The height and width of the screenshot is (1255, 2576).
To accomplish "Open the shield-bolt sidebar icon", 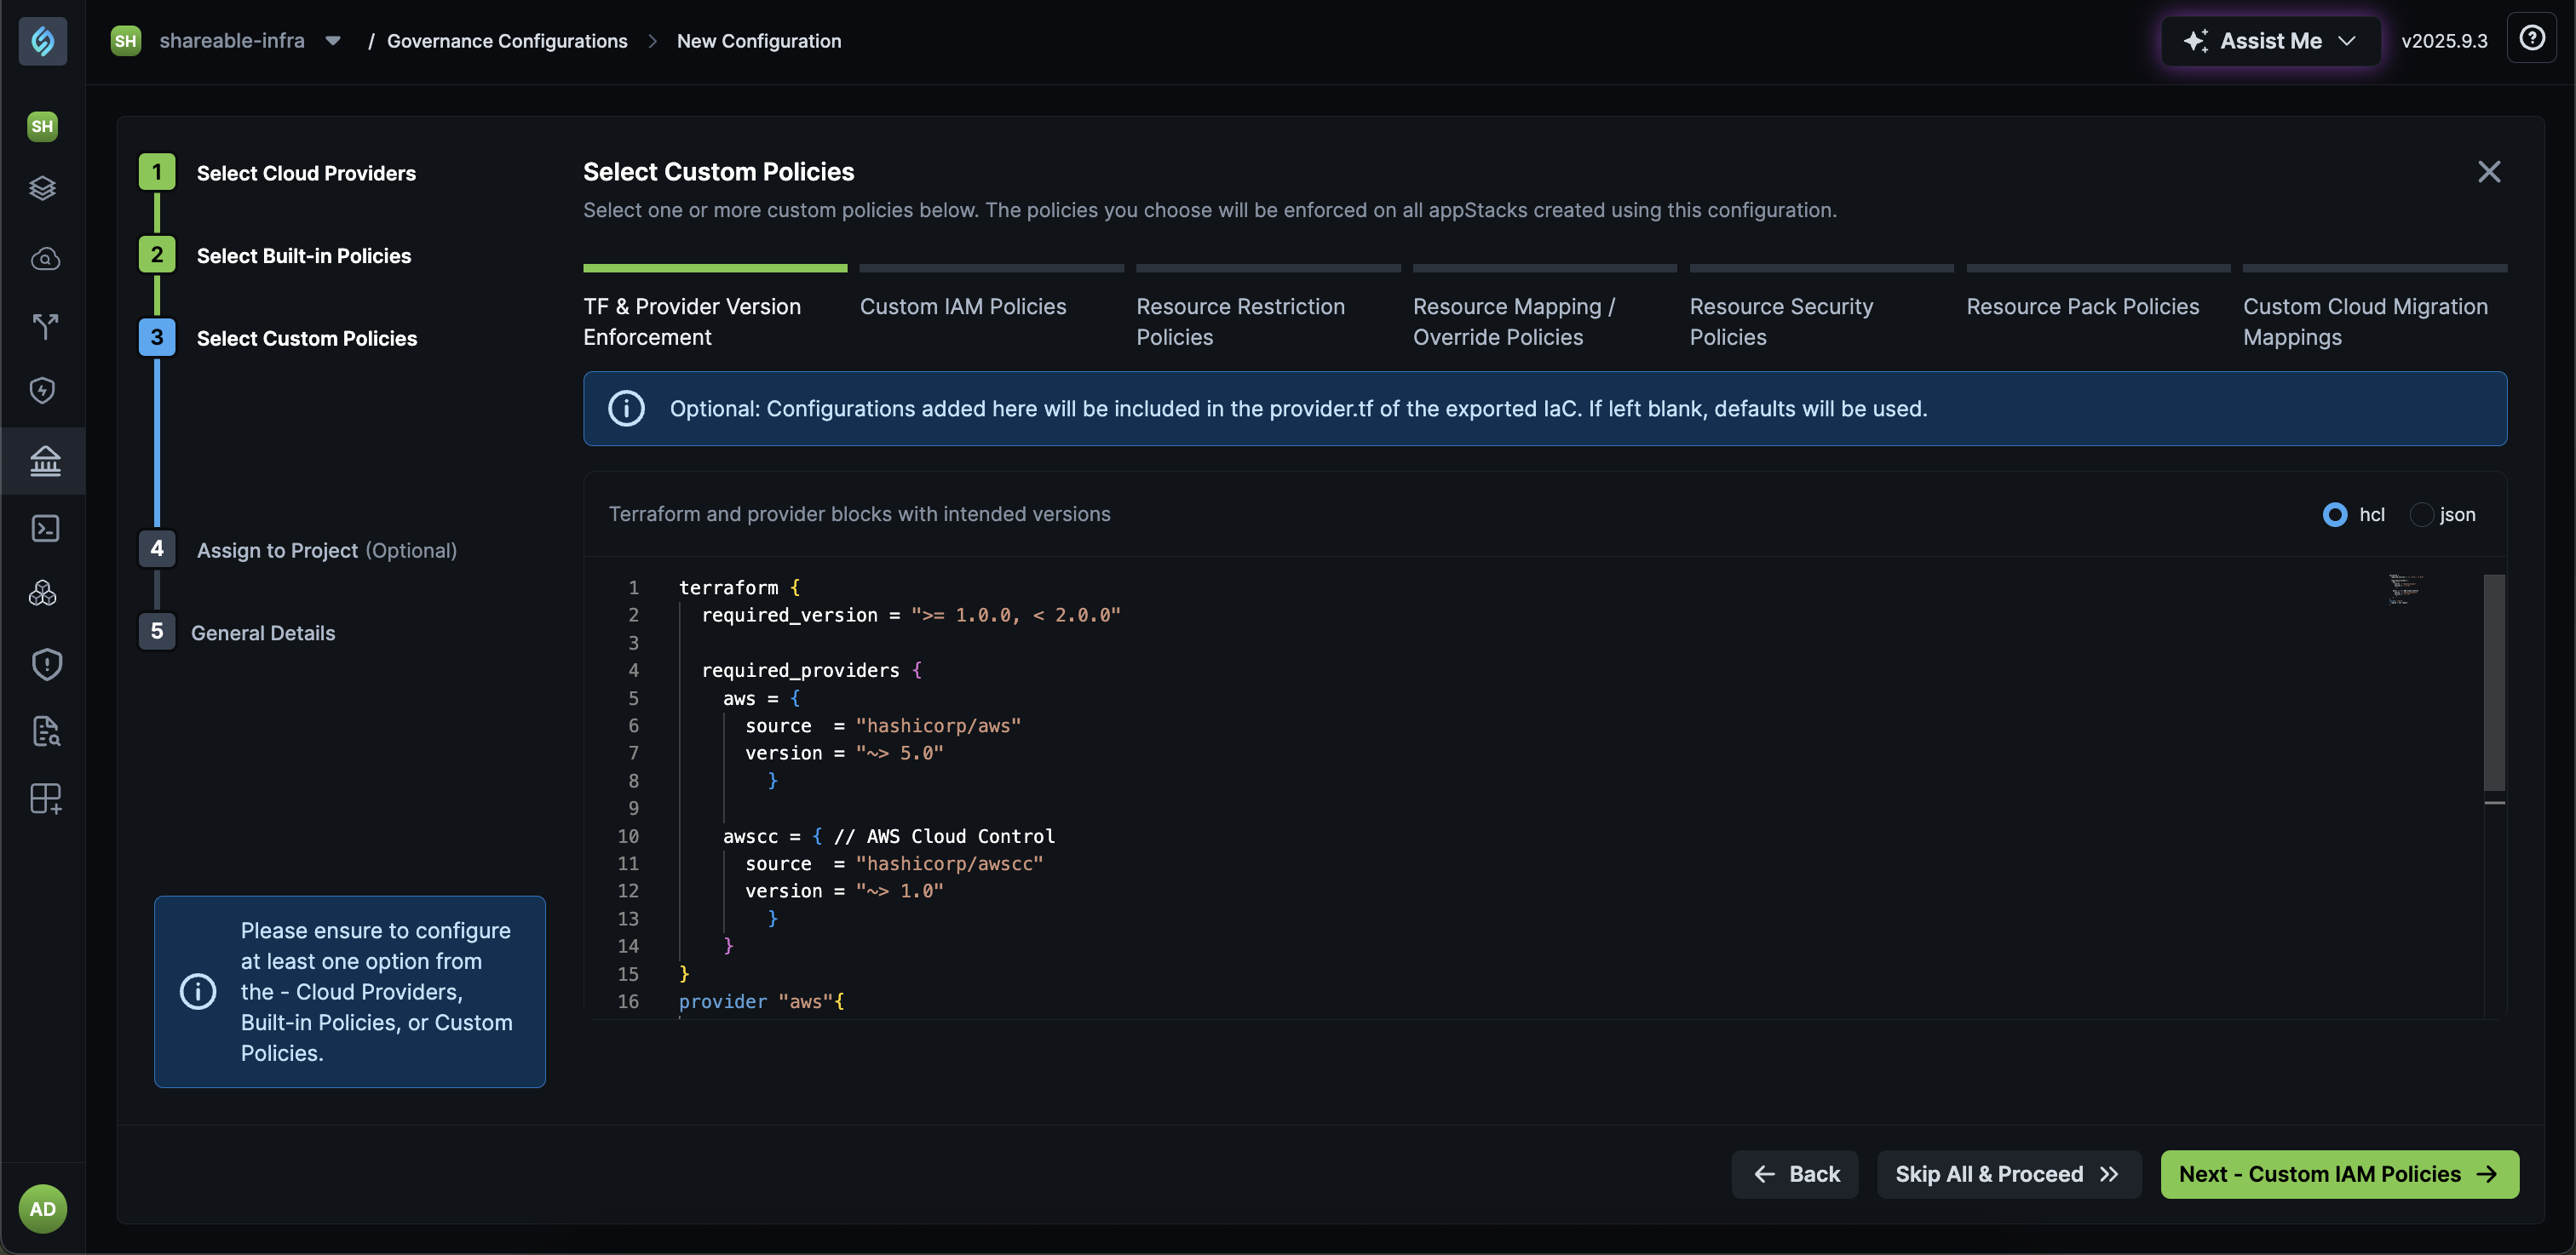I will [43, 391].
